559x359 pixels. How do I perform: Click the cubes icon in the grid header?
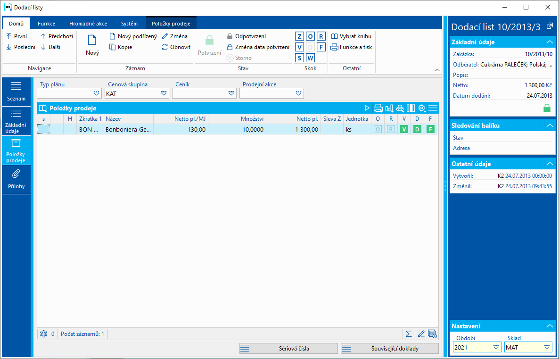400,108
